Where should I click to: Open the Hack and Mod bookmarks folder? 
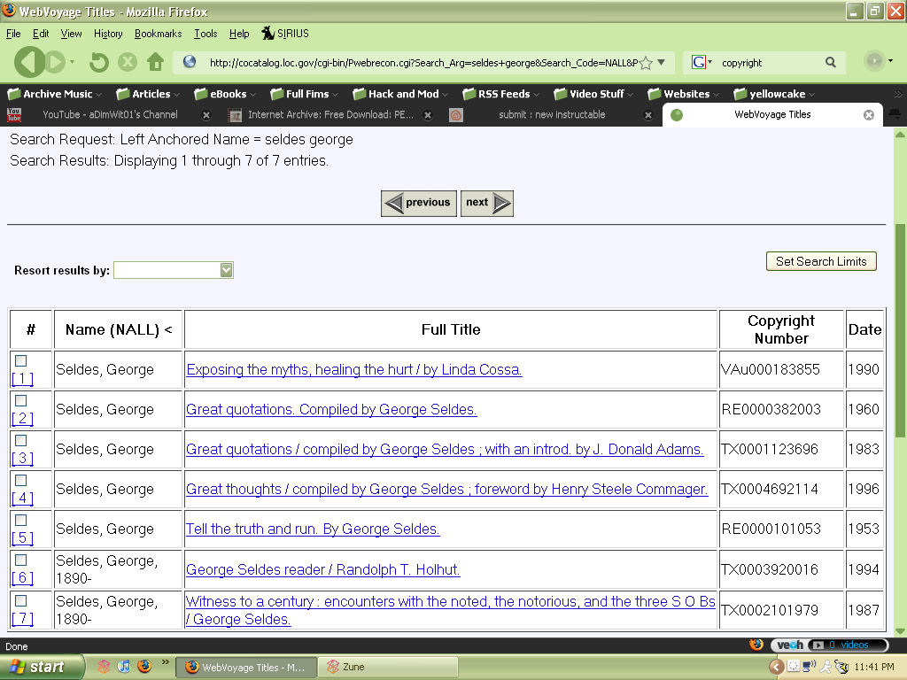point(400,94)
